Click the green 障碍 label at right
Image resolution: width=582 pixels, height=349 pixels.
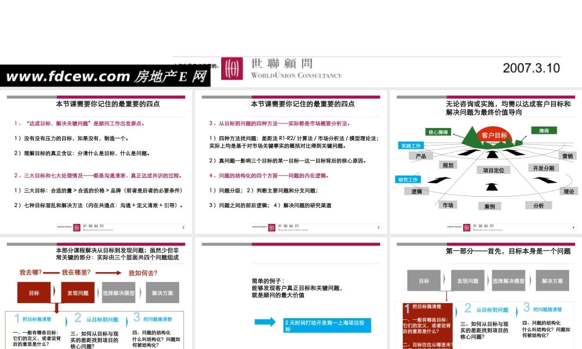click(x=544, y=130)
